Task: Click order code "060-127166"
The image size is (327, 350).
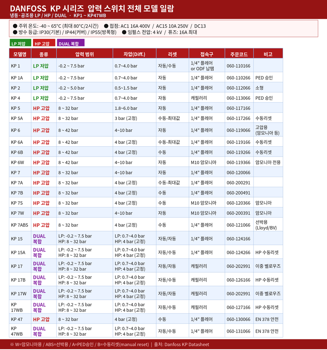Action: pyautogui.click(x=238, y=307)
